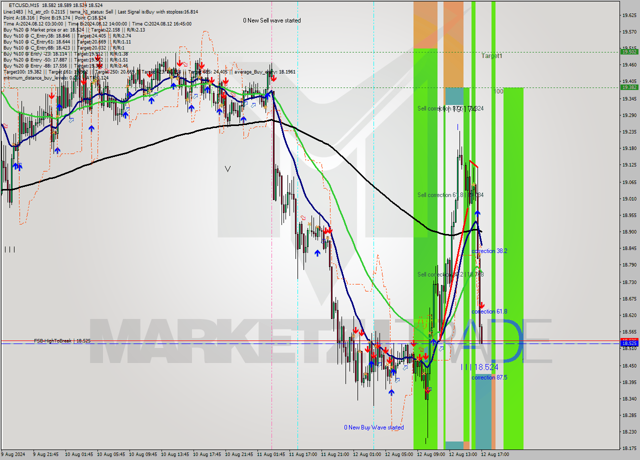The height and width of the screenshot is (460, 640).
Task: Click the 'Sell correction 61.8' label
Action: coord(450,195)
